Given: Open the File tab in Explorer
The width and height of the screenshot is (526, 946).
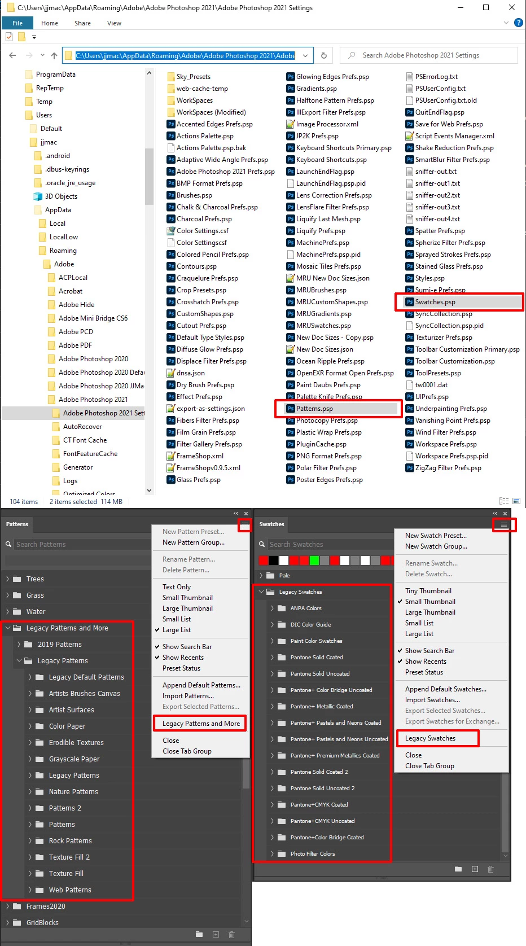Looking at the screenshot, I should click(x=17, y=23).
